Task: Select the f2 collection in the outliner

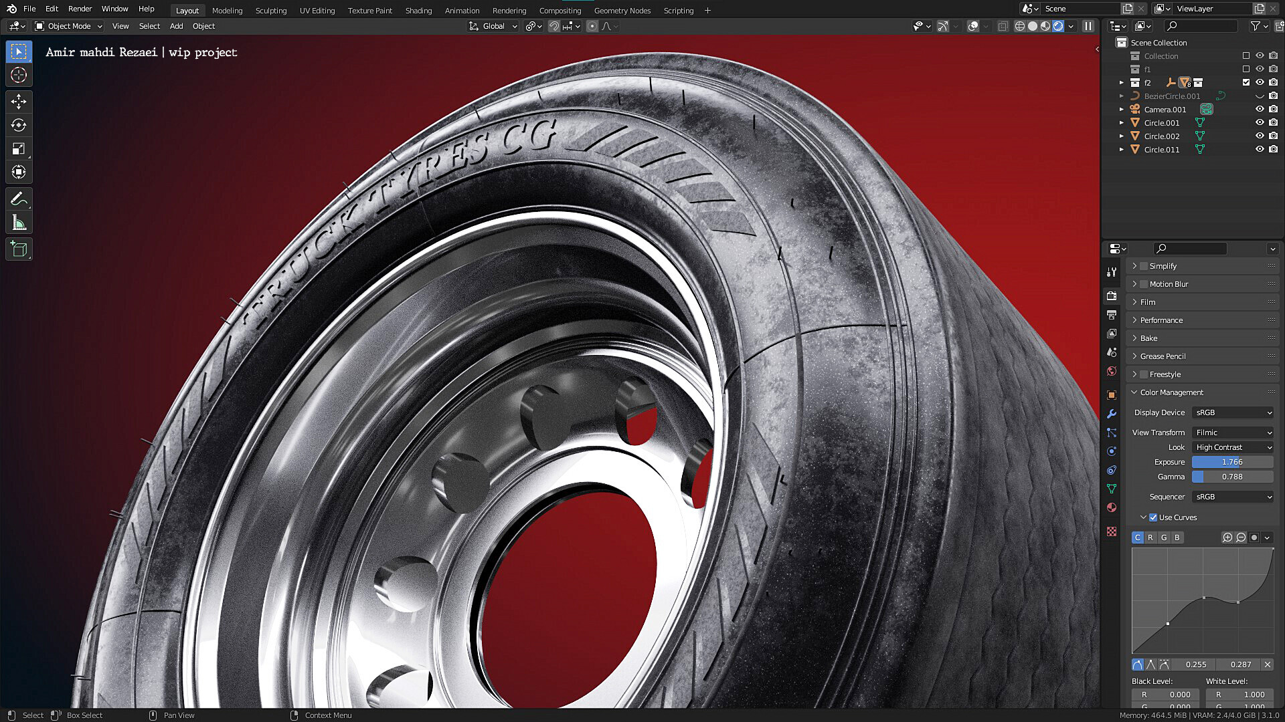Action: coord(1148,82)
